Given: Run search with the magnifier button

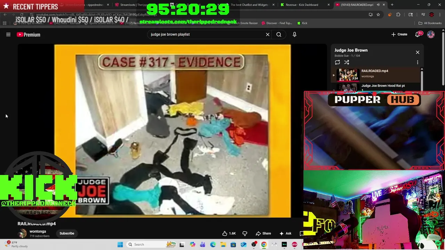Looking at the screenshot, I should coord(279,34).
